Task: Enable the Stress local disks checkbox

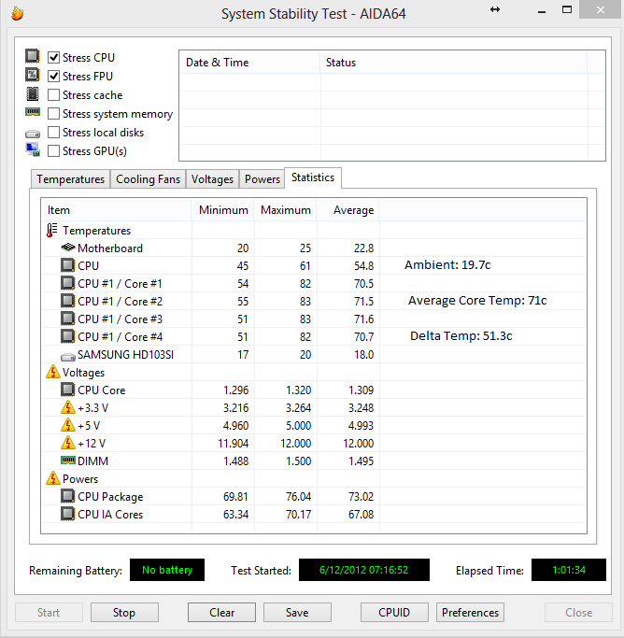Action: 53,133
